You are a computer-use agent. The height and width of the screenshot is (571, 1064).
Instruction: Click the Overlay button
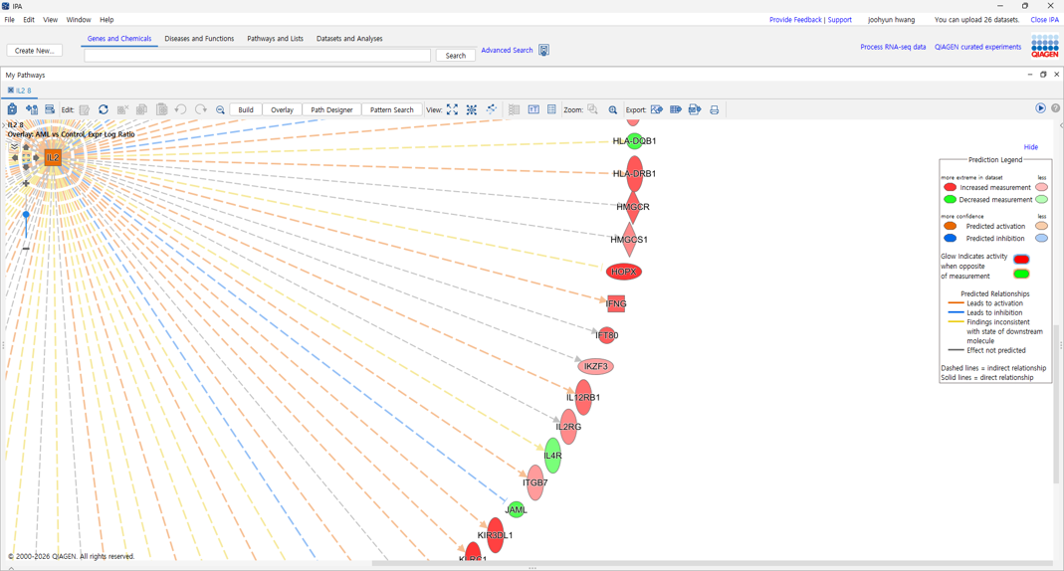(283, 109)
